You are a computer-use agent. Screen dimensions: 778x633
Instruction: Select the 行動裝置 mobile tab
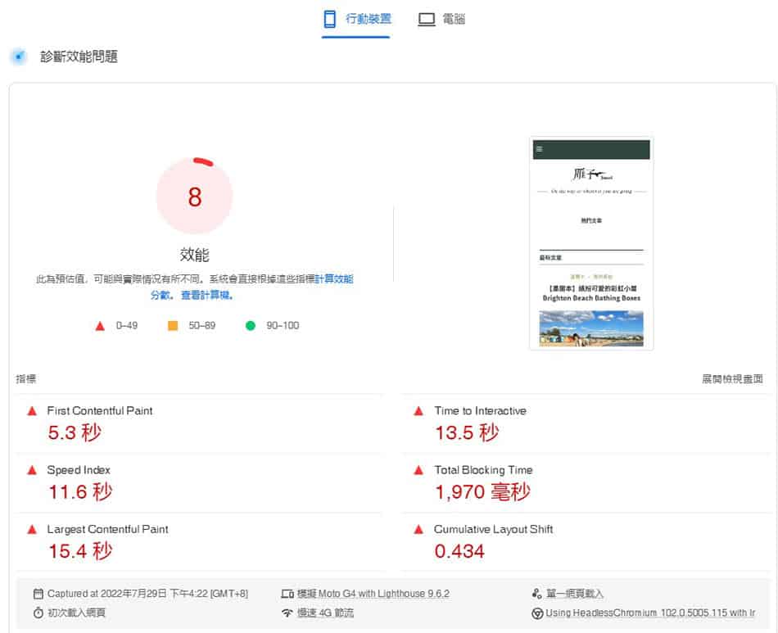(x=355, y=18)
